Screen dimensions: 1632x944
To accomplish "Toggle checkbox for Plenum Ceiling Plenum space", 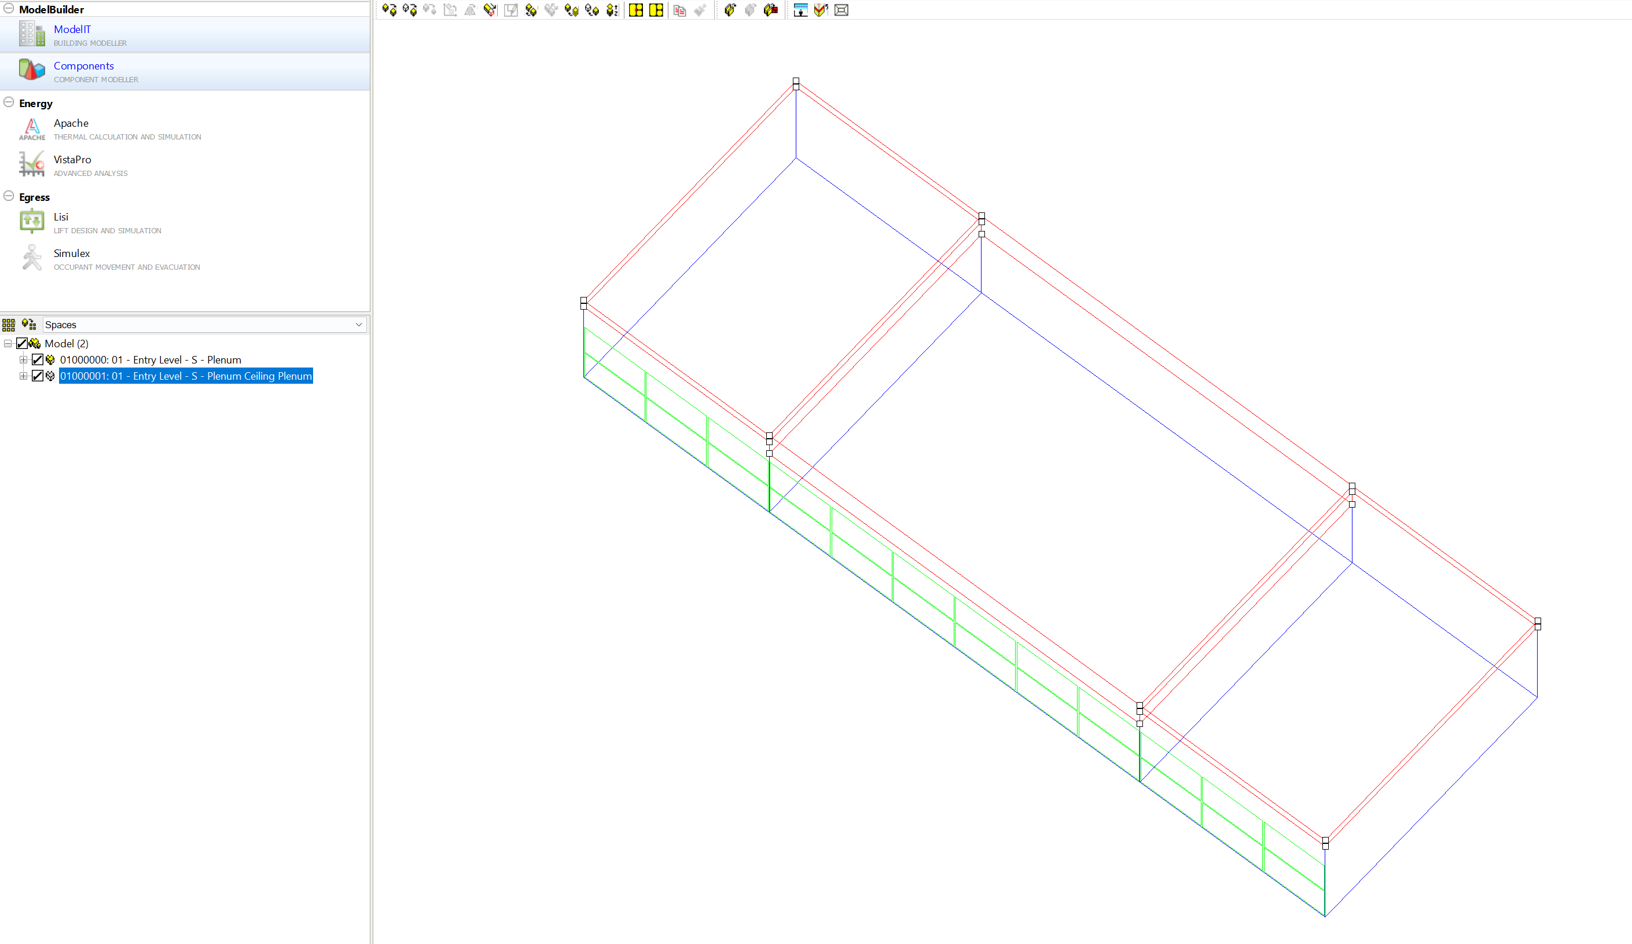I will [38, 376].
